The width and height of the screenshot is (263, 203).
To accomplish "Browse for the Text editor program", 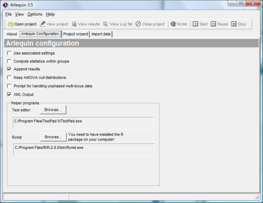I will tap(53, 110).
